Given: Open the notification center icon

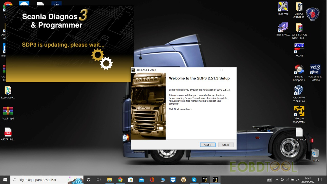Looking at the screenshot, I should 320,180.
